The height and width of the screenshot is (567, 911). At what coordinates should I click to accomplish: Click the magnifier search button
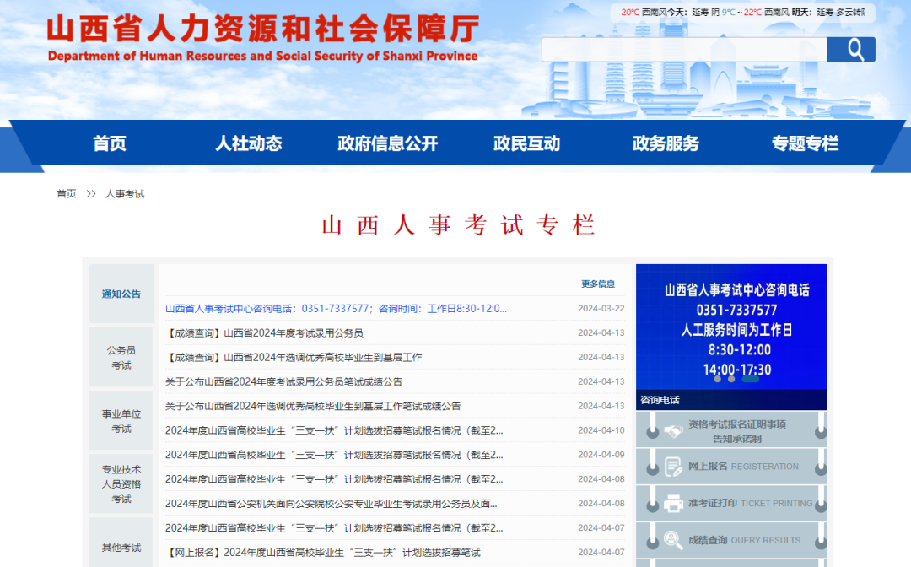point(852,50)
